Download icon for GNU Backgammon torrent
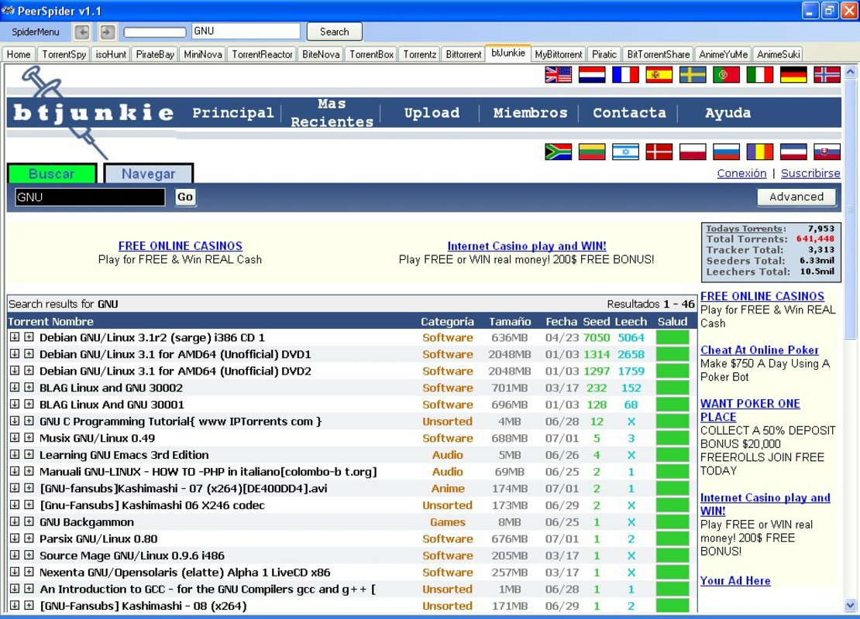Screen dimensions: 860x619 (15, 522)
